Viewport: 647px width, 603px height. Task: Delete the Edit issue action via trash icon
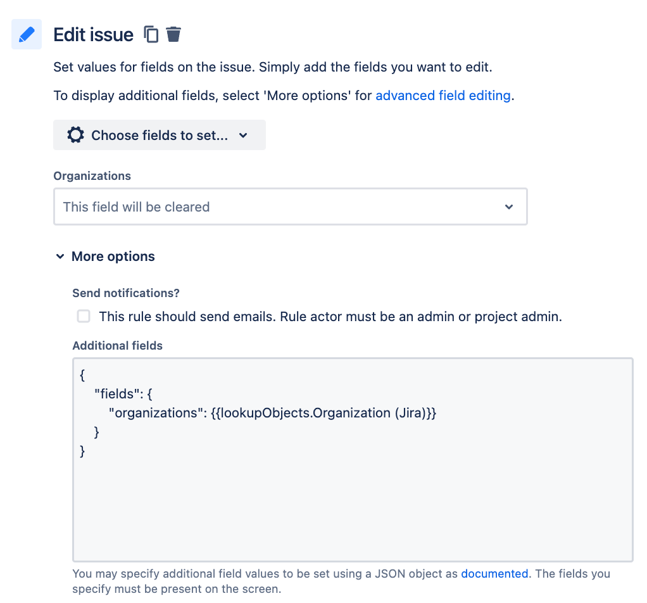click(x=173, y=34)
